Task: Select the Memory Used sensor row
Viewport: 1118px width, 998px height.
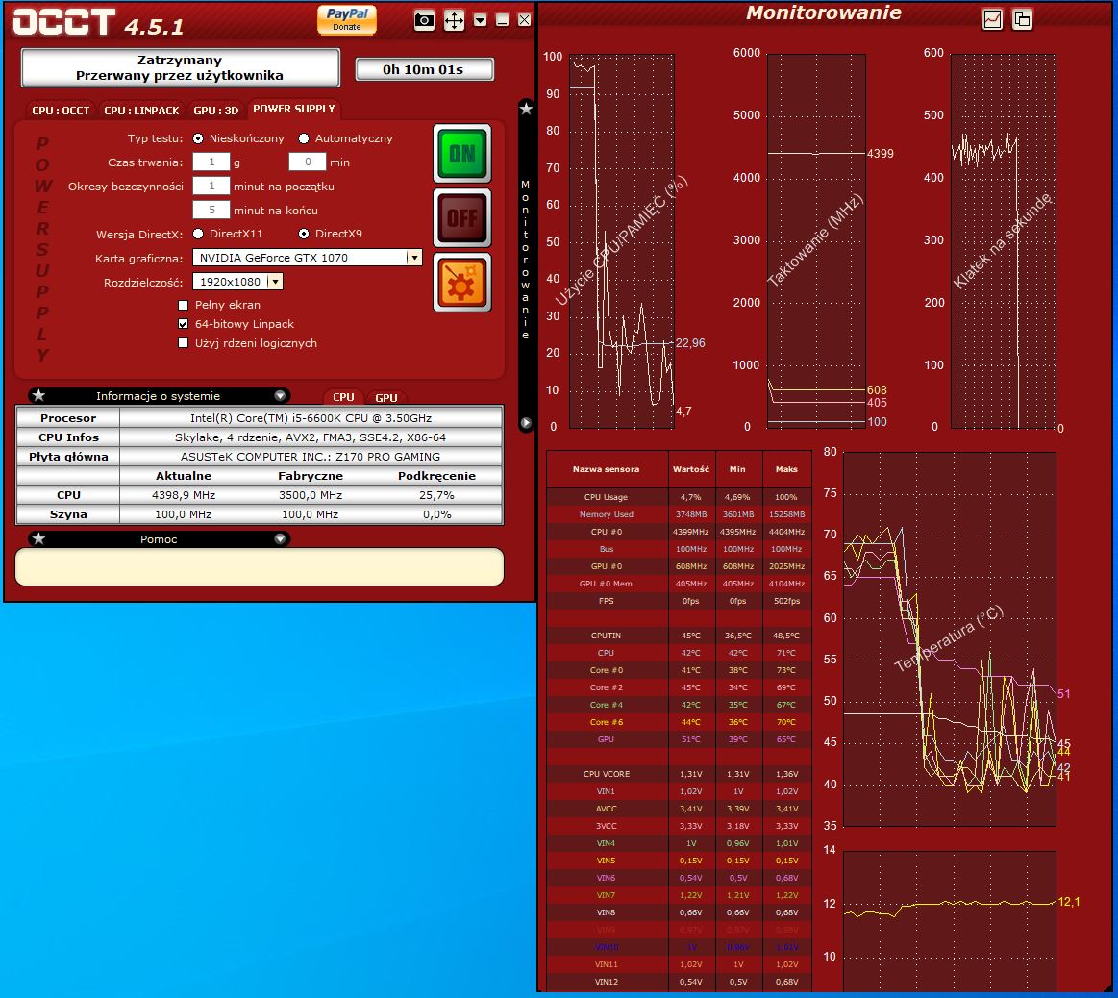Action: pyautogui.click(x=679, y=514)
